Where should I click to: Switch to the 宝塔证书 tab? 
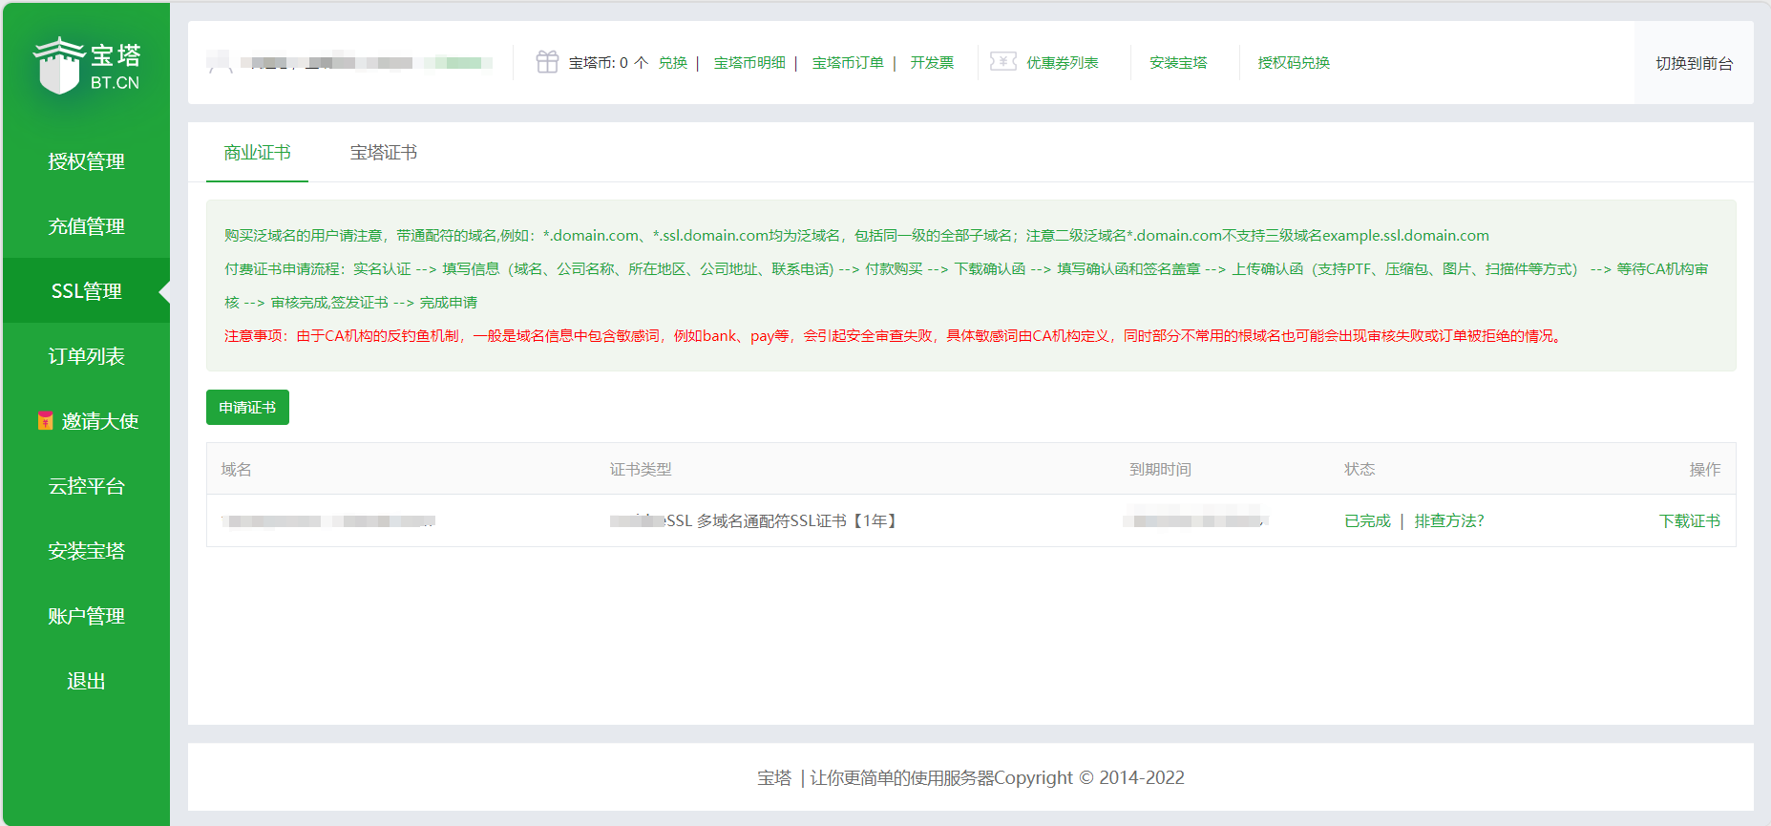[x=383, y=153]
